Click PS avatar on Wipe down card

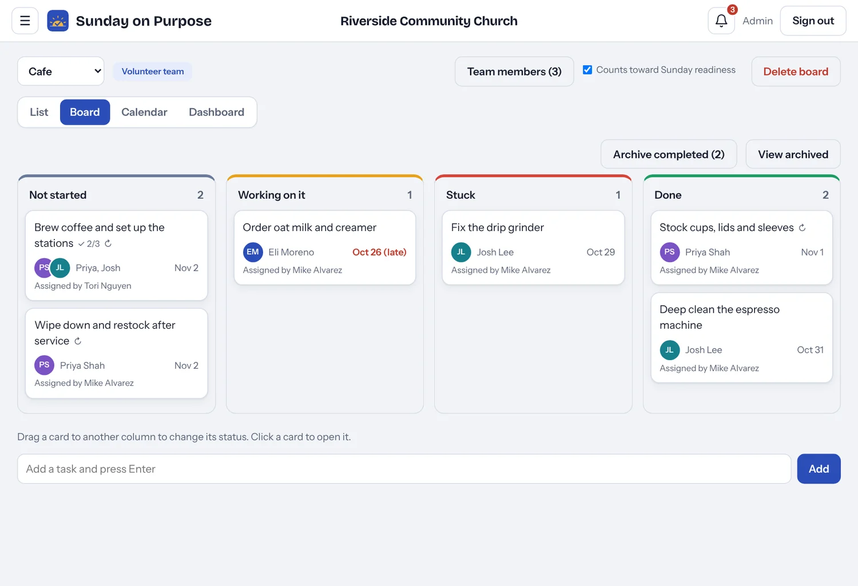tap(45, 365)
